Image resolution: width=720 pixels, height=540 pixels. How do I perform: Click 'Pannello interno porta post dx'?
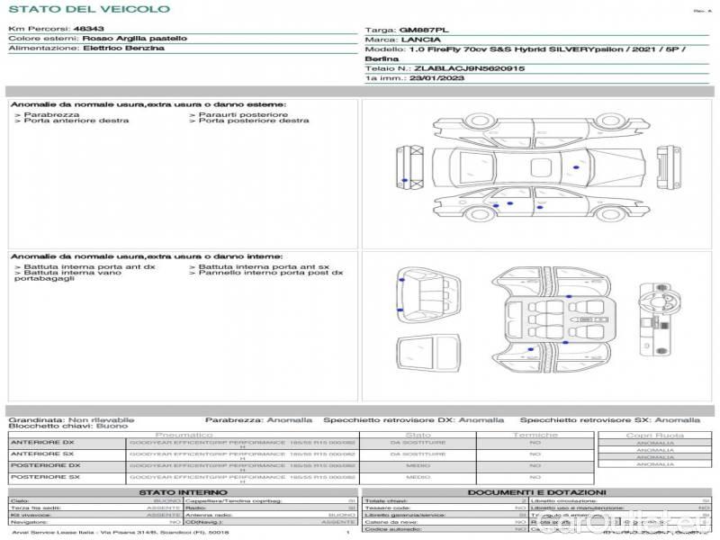tap(266, 273)
